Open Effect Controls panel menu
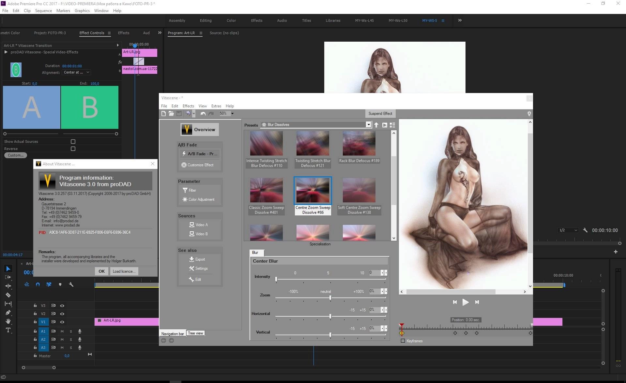Screen dimensions: 626x383 pos(109,33)
